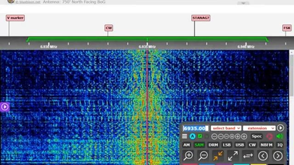This screenshot has width=294, height=165.
Task: Click purple play button on left edge
Action: point(5,107)
